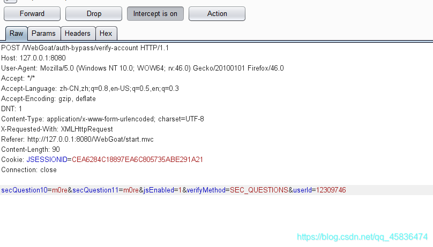
Task: Toggle the Intercept is on button
Action: (x=155, y=13)
